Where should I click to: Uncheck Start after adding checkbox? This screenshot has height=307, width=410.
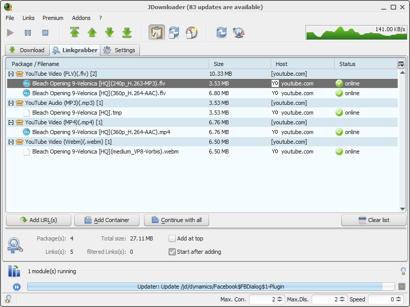(172, 252)
